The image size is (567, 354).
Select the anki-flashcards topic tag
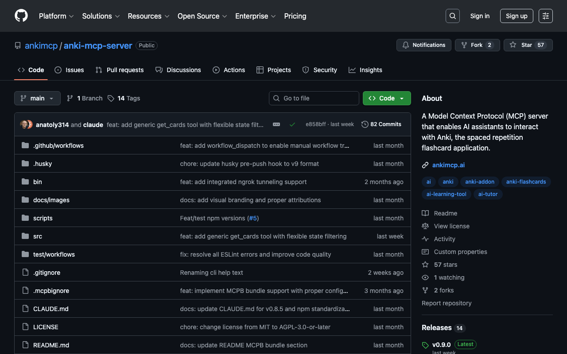pyautogui.click(x=526, y=182)
